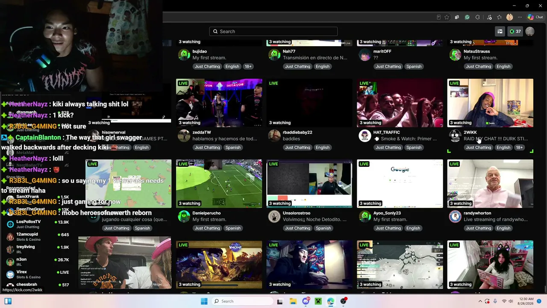Click the English tag under rbaddiebaby22
The height and width of the screenshot is (308, 547).
pos(323,147)
